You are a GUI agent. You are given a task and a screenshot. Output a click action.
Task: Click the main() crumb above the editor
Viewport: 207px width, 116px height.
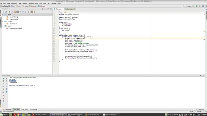tap(66, 12)
